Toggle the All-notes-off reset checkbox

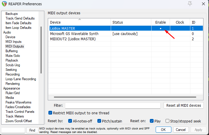pyautogui.click(x=70, y=121)
